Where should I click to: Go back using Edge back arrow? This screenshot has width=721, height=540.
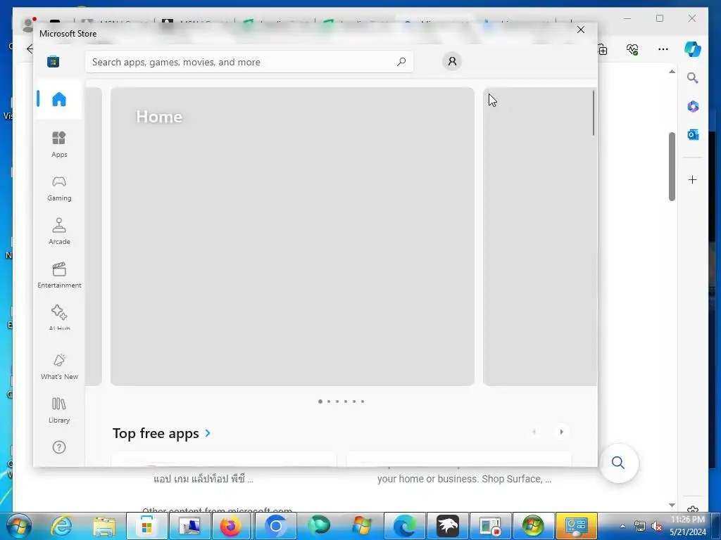pos(30,49)
